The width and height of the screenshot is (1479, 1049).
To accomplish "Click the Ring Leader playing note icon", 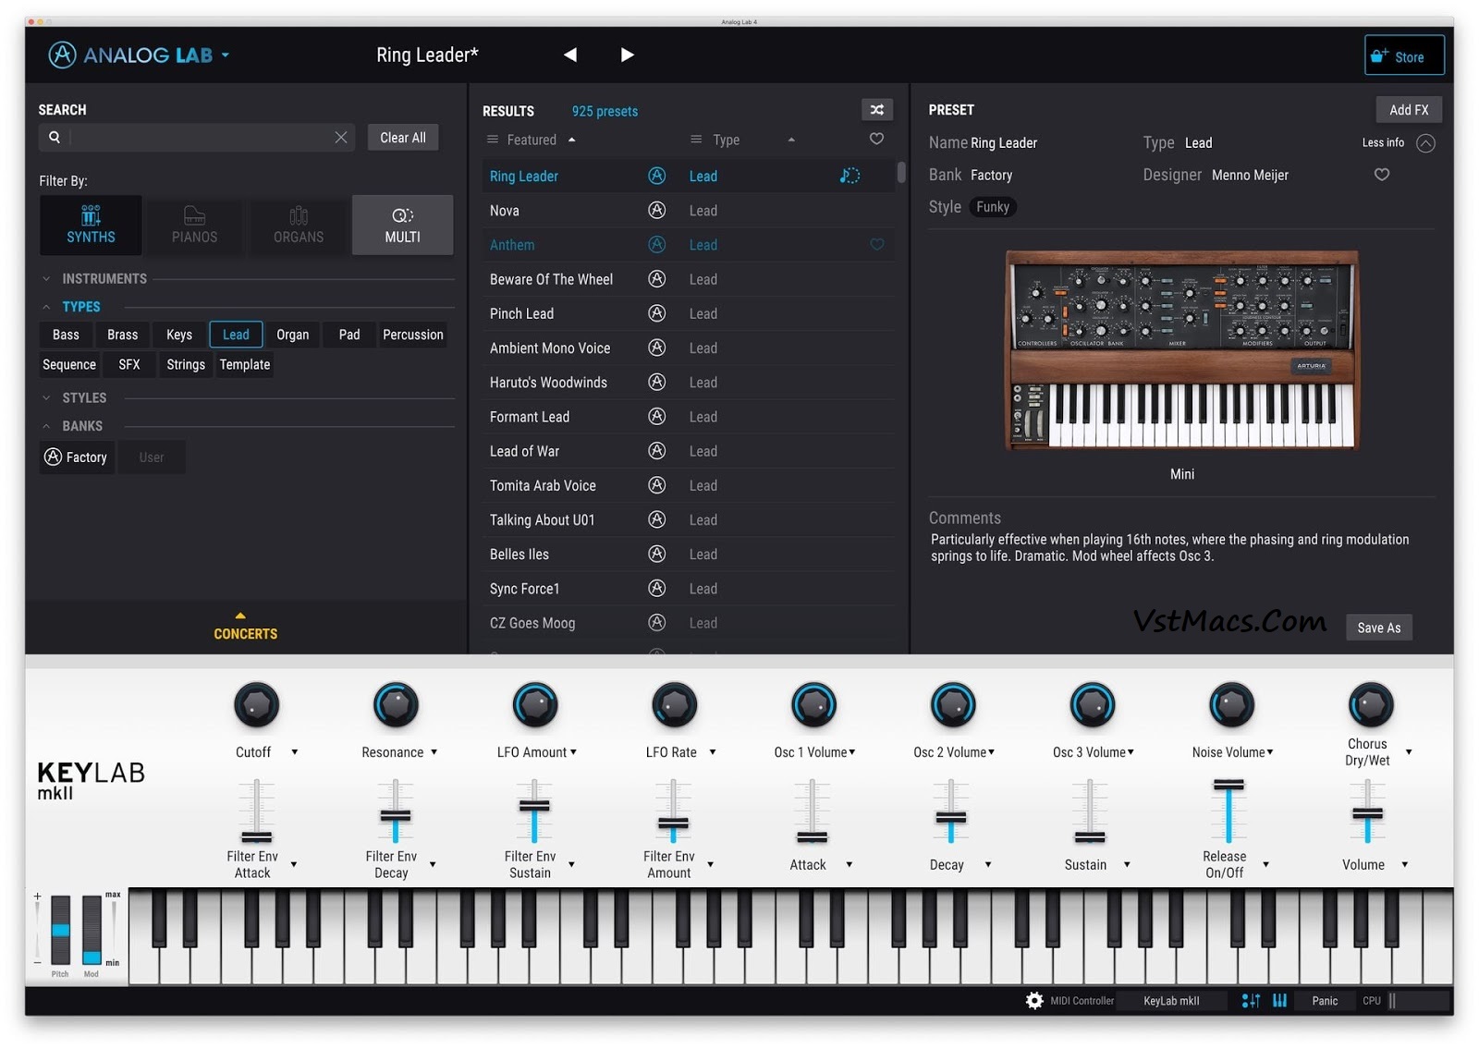I will [850, 176].
